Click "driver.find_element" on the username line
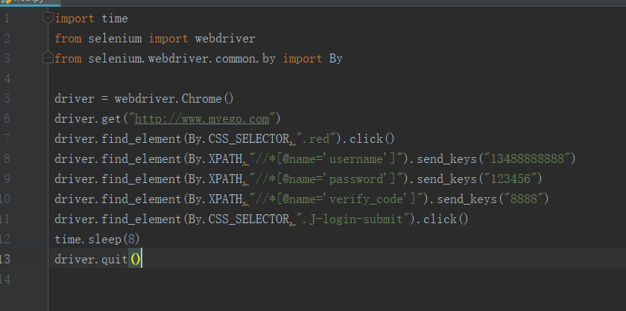Screen dimensions: 626x311 click(x=118, y=158)
